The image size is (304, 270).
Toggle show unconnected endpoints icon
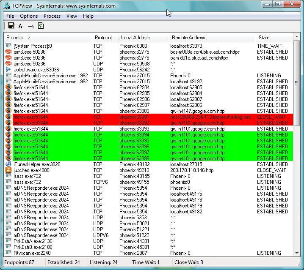point(31,26)
